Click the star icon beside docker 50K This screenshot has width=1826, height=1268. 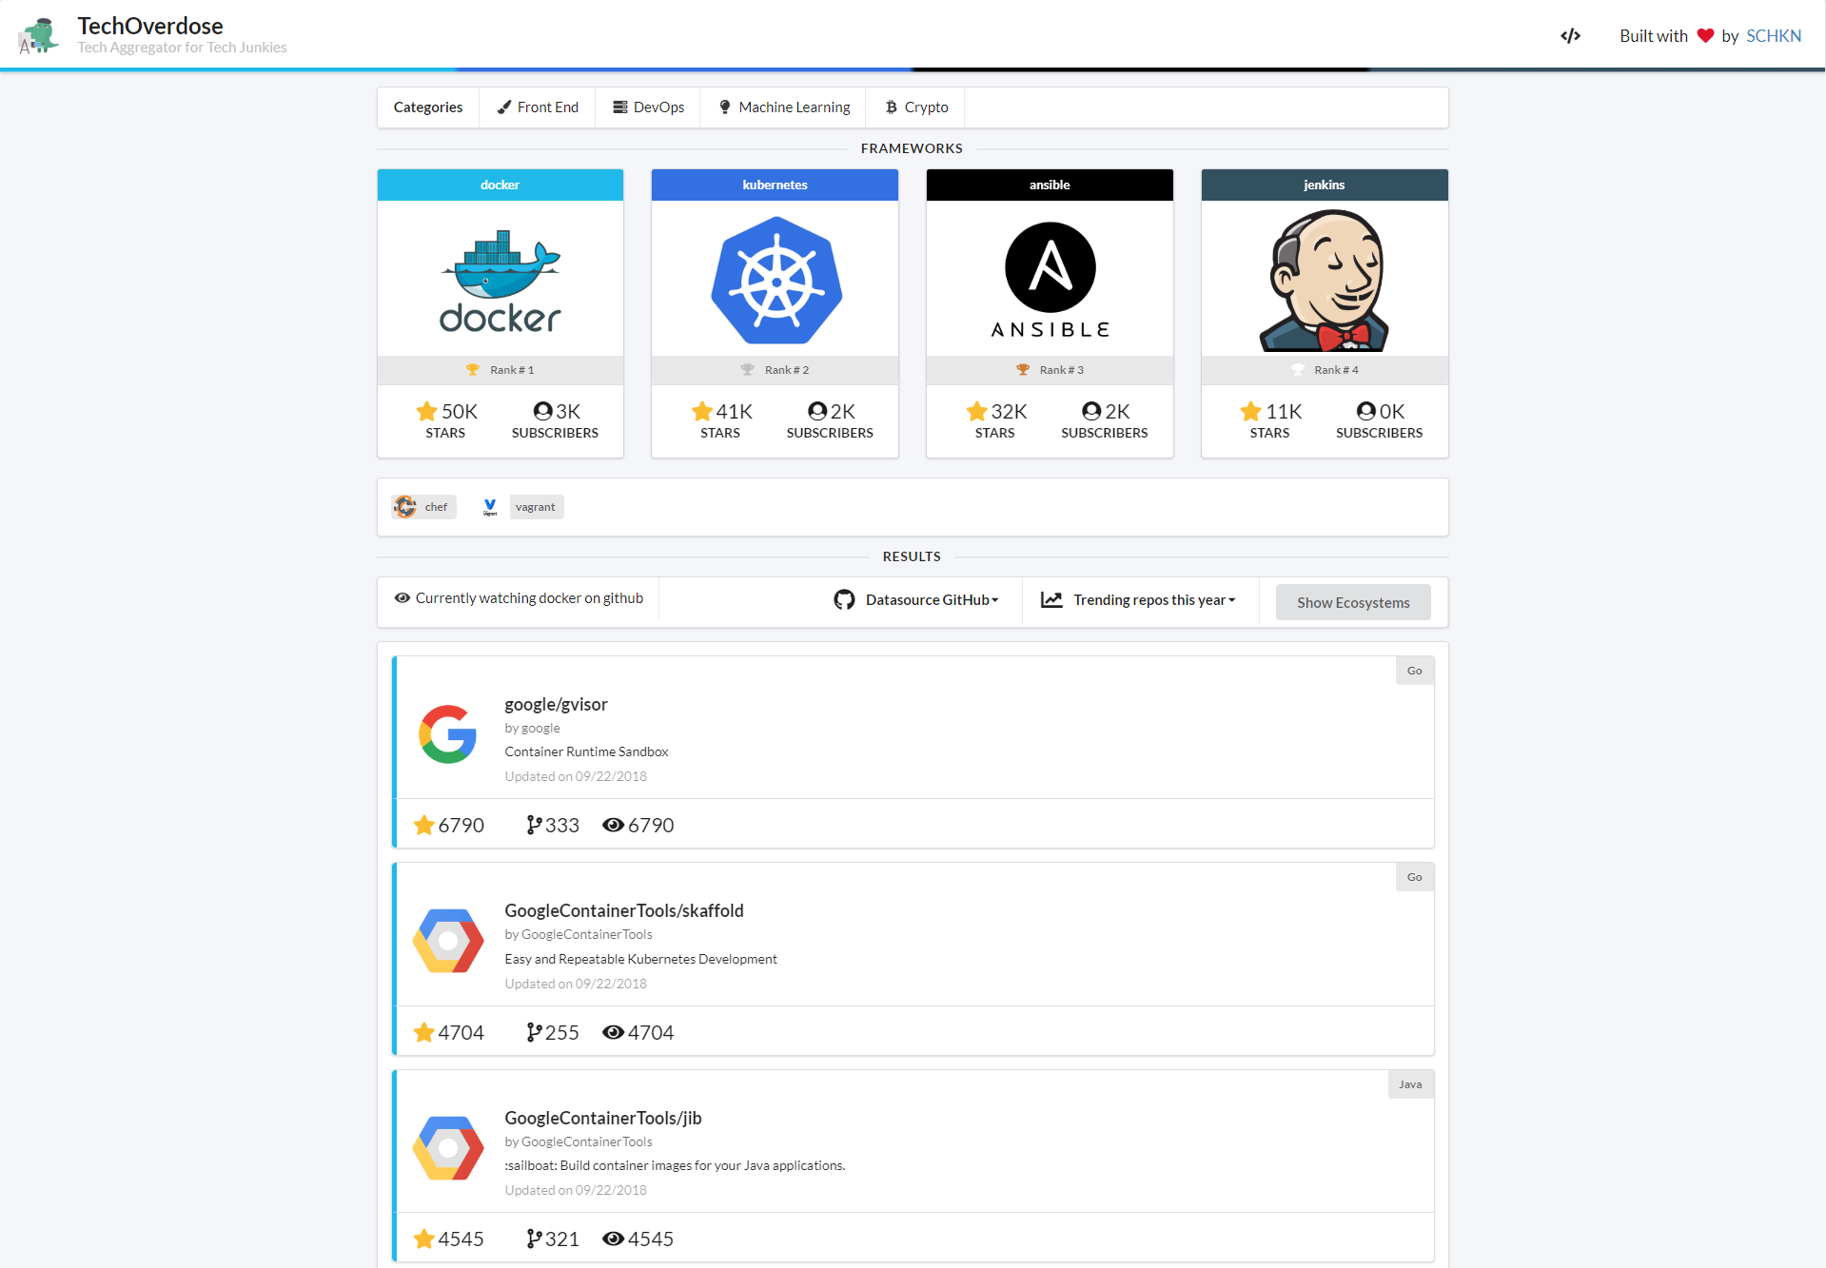427,411
